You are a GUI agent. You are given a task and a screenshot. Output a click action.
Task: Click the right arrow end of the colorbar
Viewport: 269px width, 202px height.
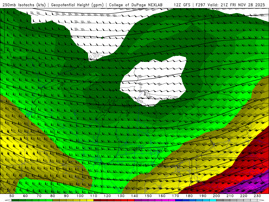pos(261,200)
